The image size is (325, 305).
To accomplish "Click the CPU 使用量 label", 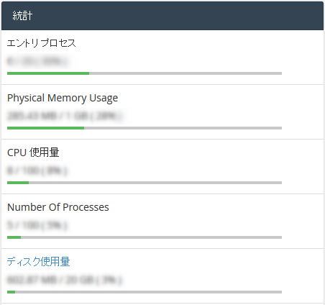I will click(x=33, y=152).
